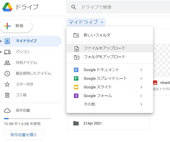The height and width of the screenshot is (142, 170).
Task: Click the purple Google Forms icon
Action: 76,96
